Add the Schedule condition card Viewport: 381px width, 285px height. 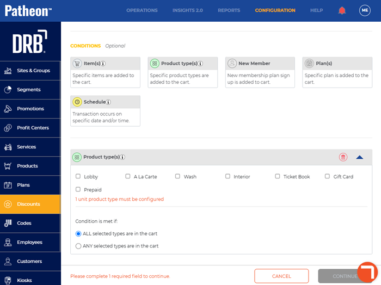coord(105,111)
